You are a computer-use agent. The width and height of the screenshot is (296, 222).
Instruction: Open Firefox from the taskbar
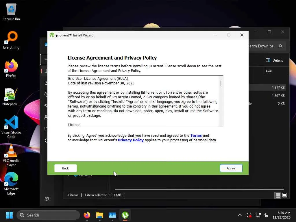click(87, 215)
